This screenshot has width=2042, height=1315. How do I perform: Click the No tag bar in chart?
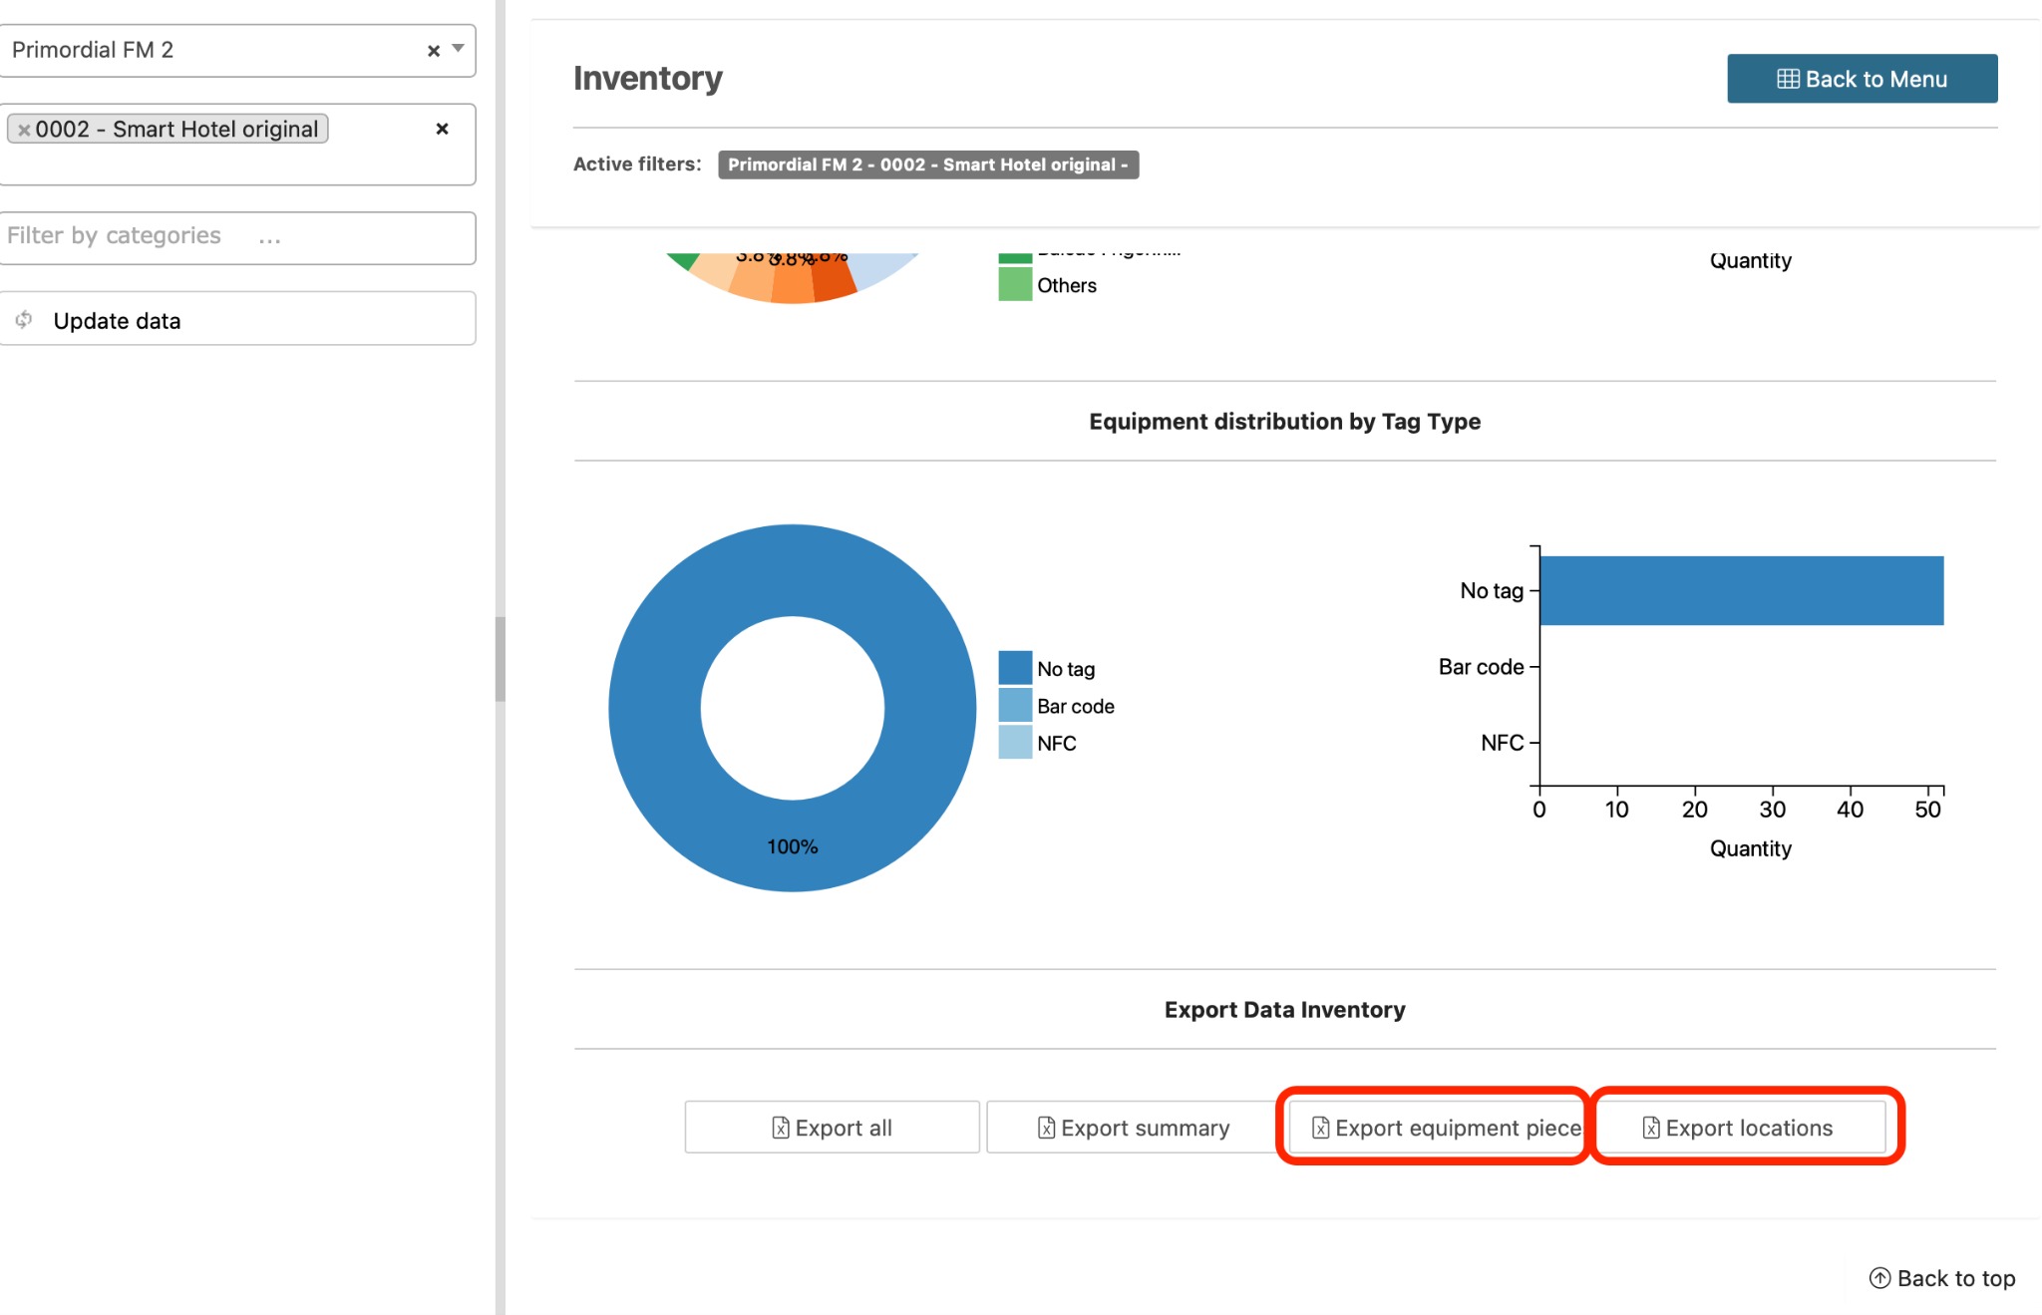pyautogui.click(x=1741, y=591)
